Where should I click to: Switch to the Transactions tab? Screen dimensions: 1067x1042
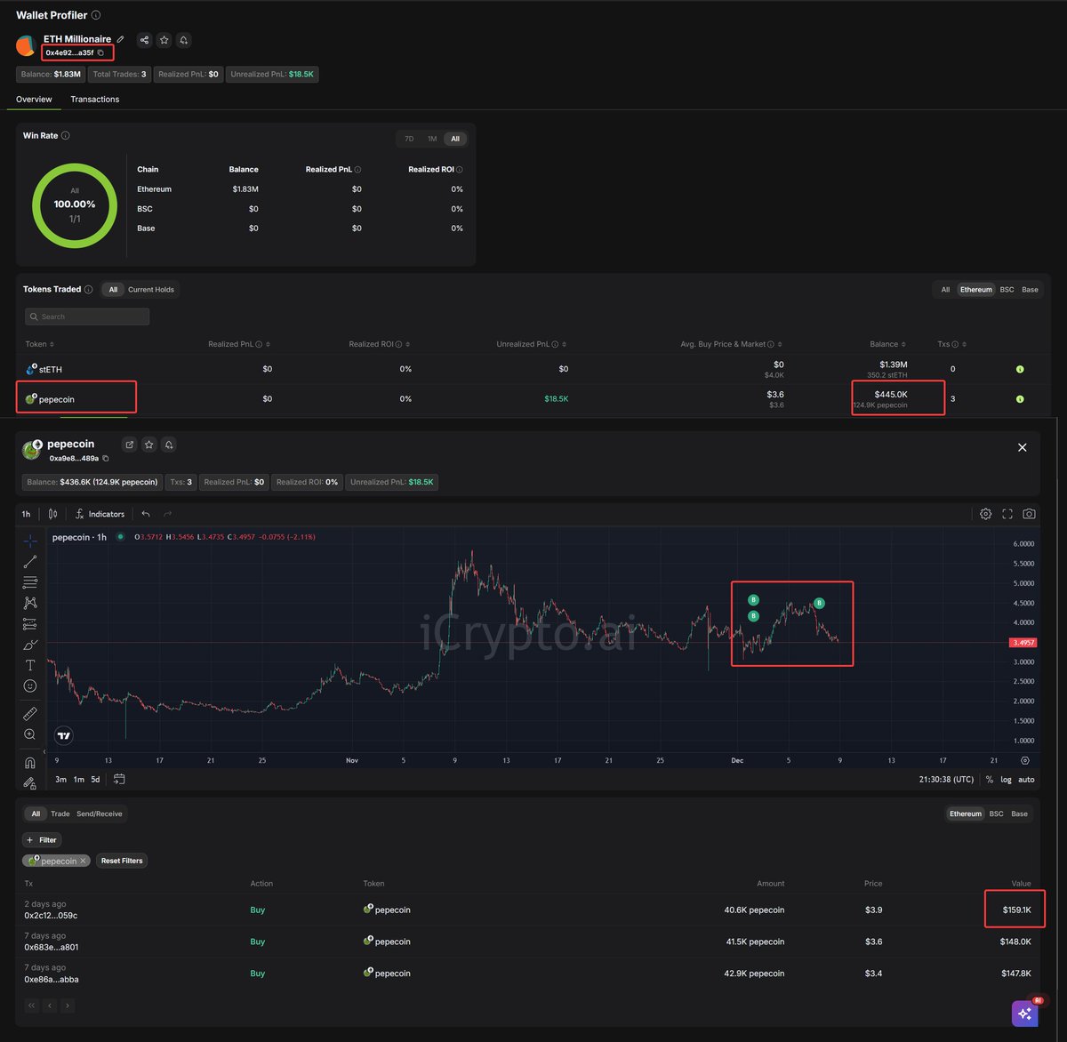[95, 100]
